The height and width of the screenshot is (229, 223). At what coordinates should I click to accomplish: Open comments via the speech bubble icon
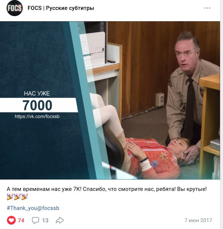click(x=36, y=220)
